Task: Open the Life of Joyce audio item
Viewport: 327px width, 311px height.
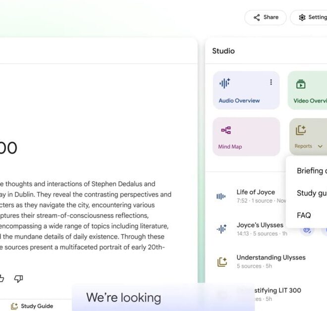Action: [x=250, y=196]
